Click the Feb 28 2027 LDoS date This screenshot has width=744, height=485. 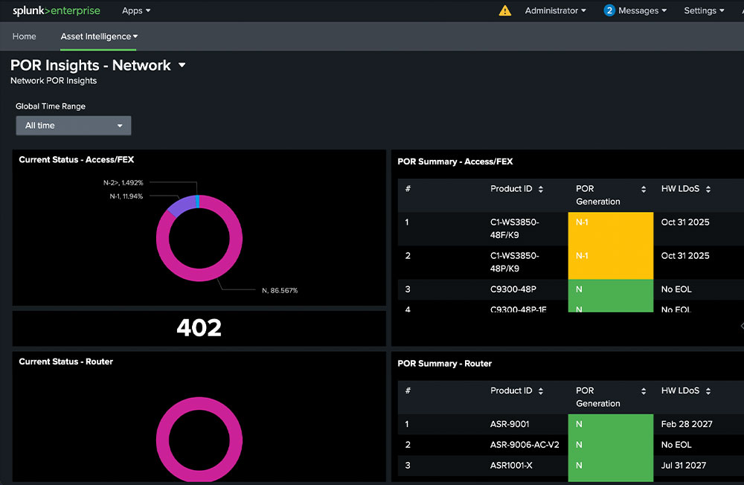[x=687, y=424]
